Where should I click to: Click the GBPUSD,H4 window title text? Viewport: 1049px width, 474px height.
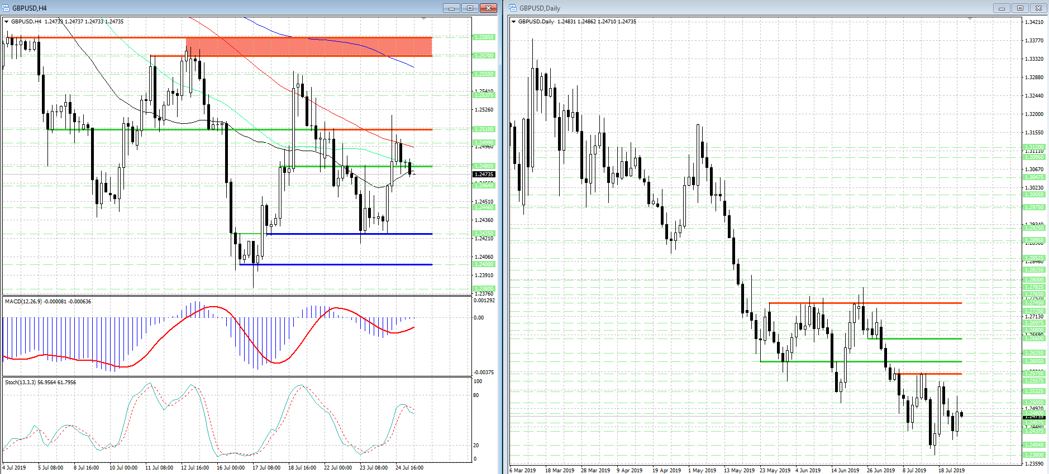(30, 8)
